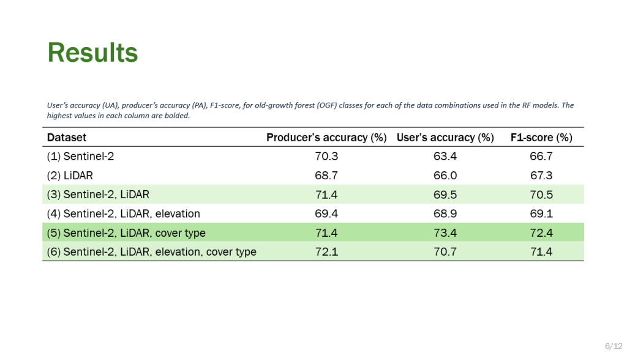Click the italic table caption text
The height and width of the screenshot is (353, 627).
tap(310, 110)
